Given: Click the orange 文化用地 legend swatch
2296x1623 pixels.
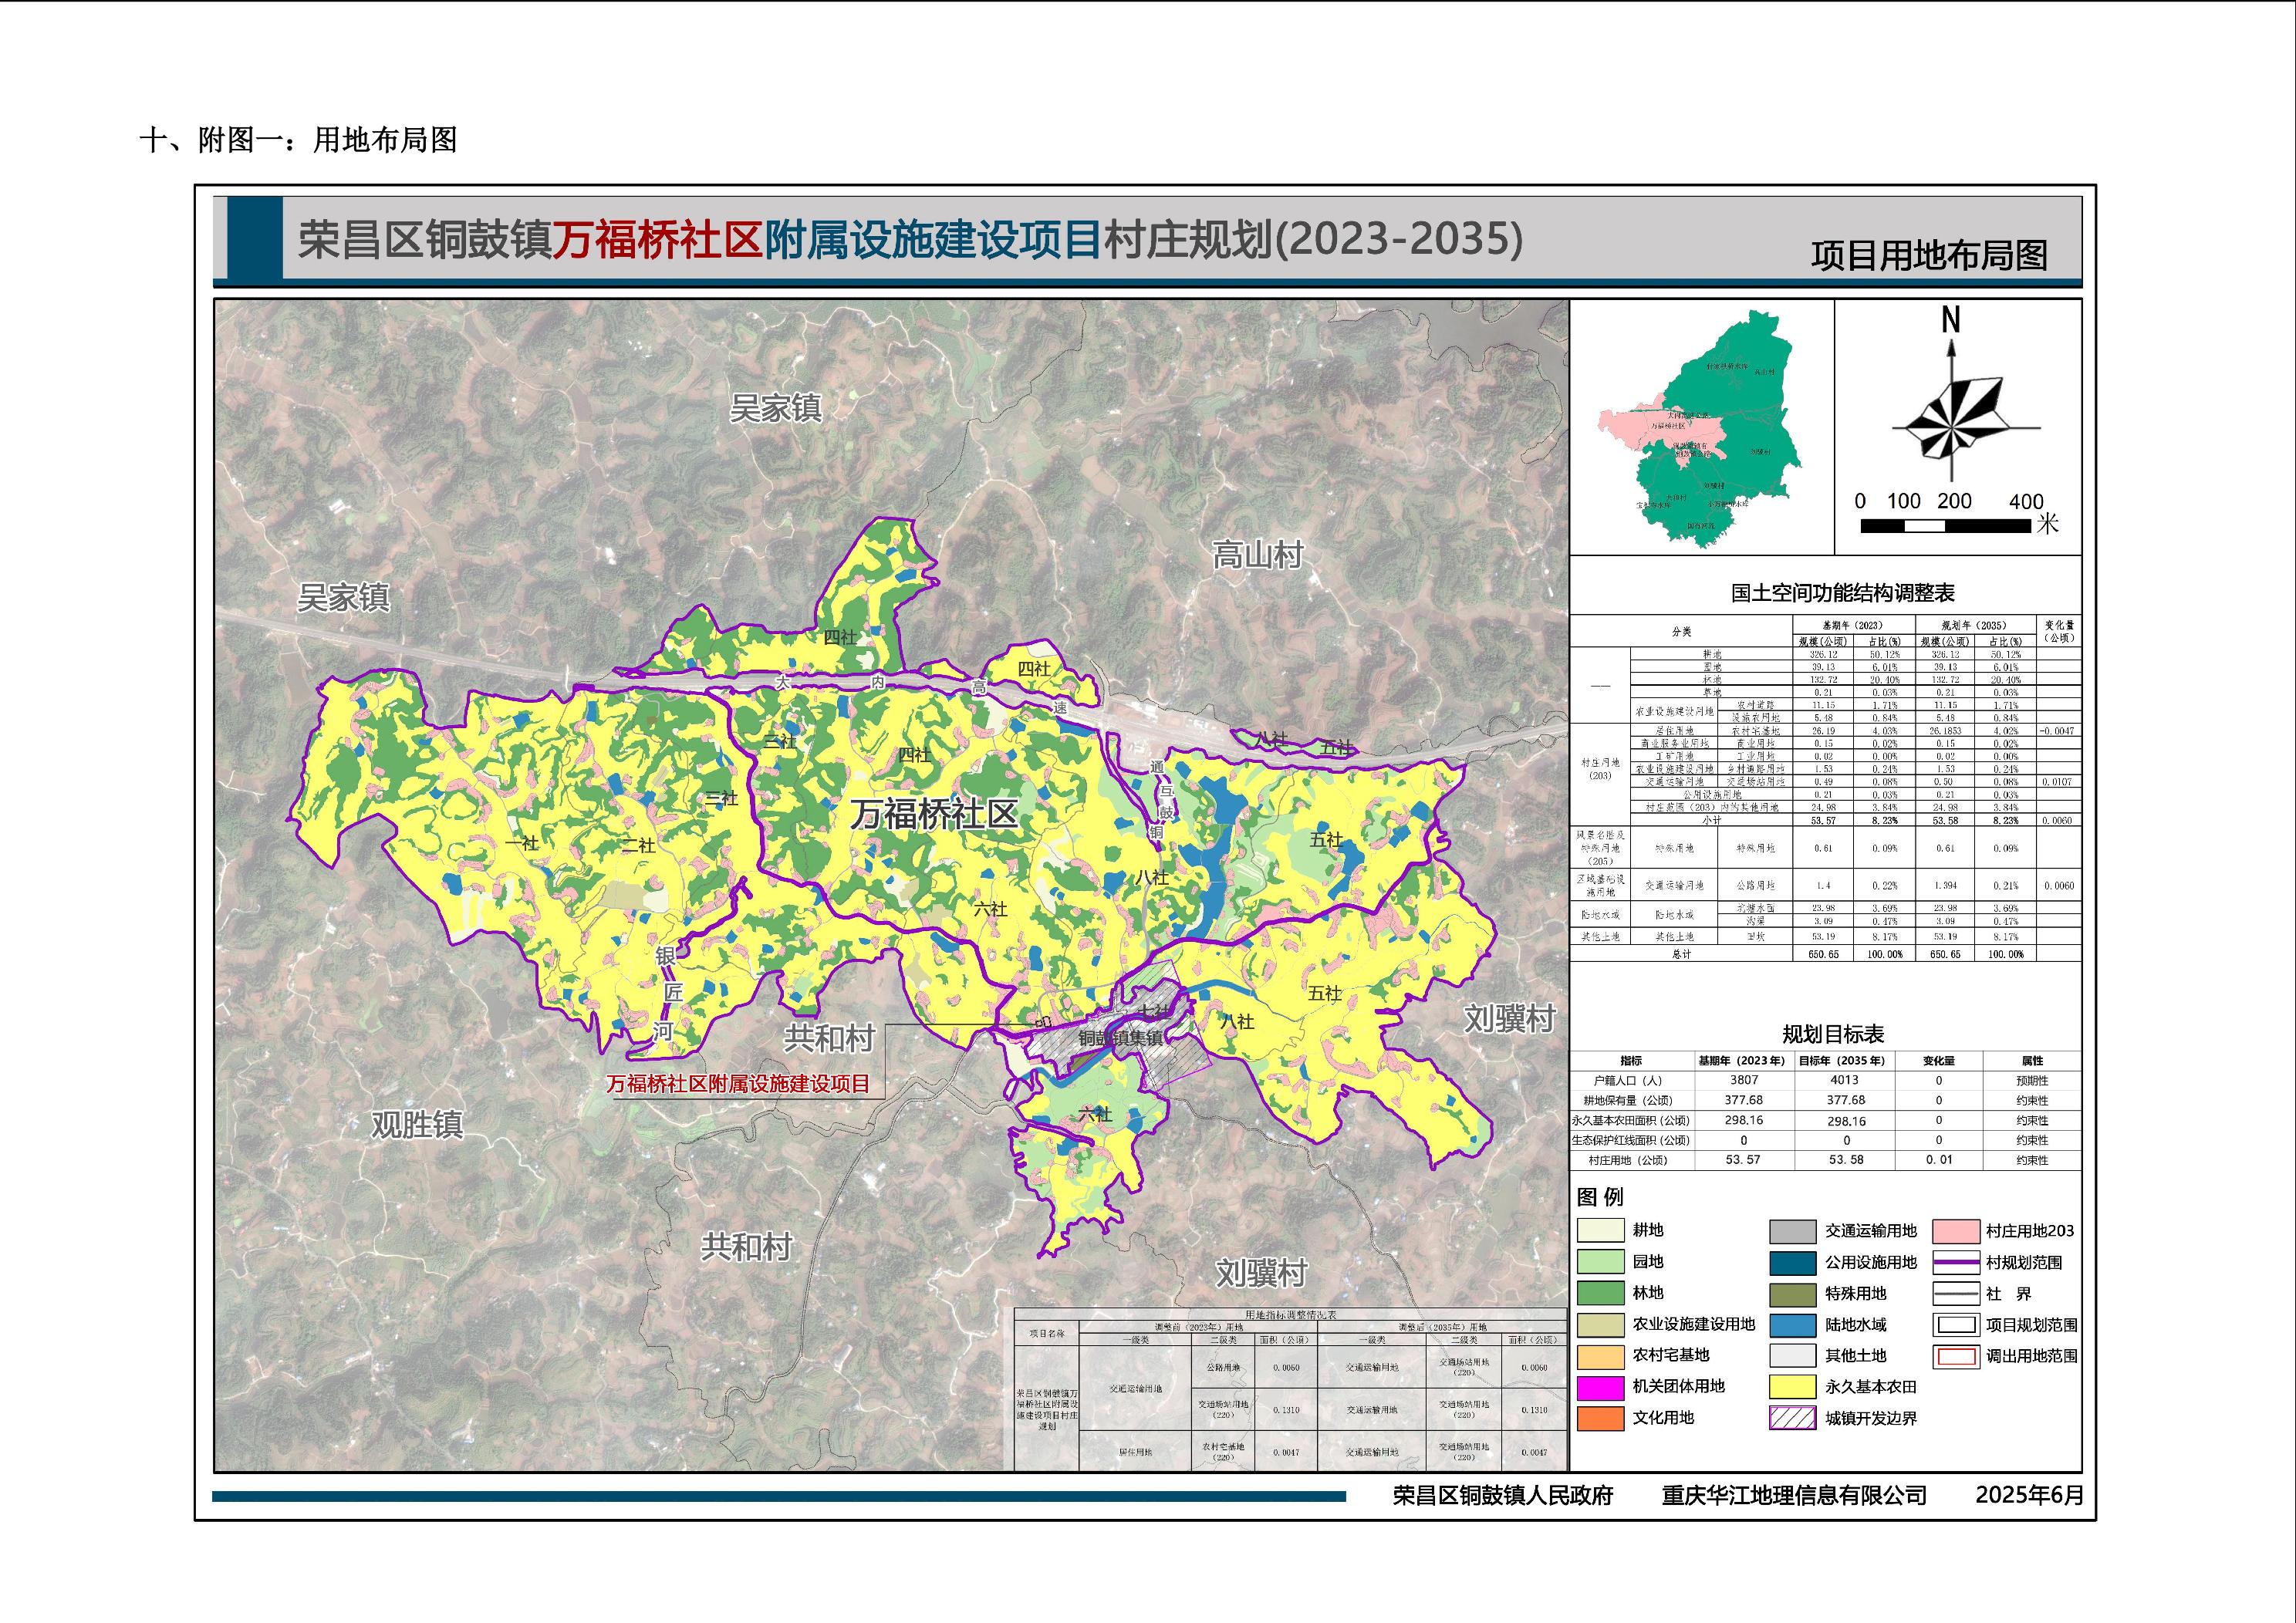Looking at the screenshot, I should point(1600,1418).
